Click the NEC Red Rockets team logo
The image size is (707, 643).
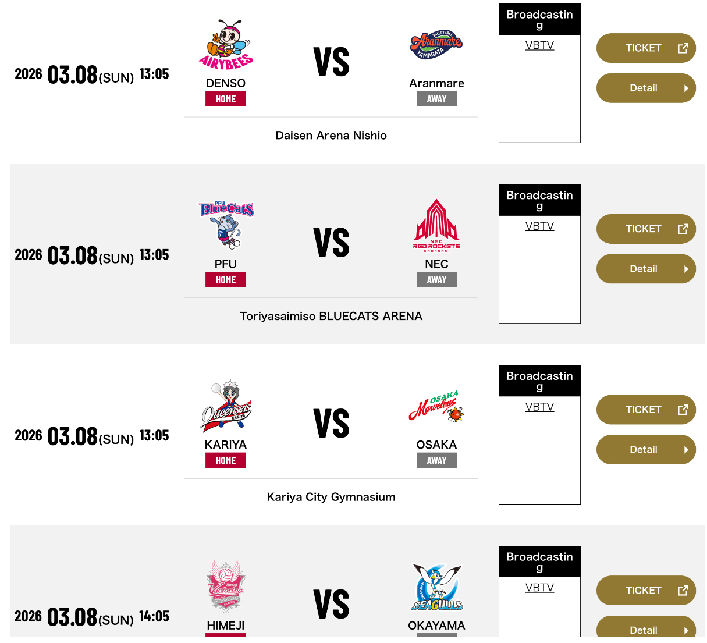(436, 226)
